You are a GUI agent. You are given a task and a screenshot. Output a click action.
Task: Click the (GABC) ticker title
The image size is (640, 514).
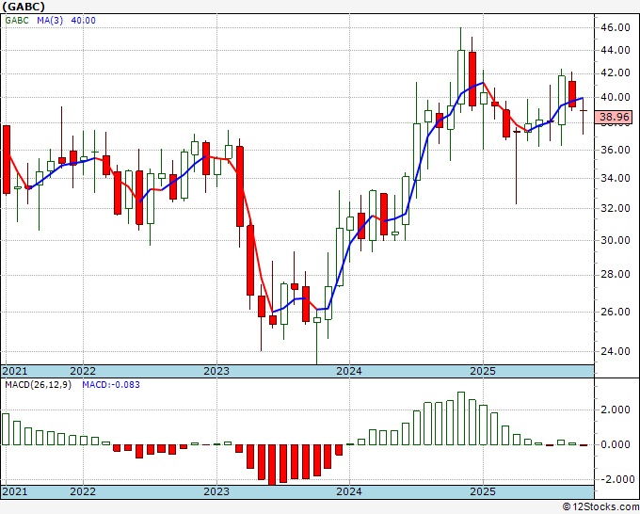click(24, 6)
